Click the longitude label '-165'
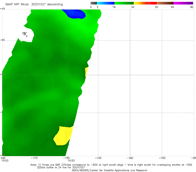The height and width of the screenshot is (172, 196). click(98, 158)
